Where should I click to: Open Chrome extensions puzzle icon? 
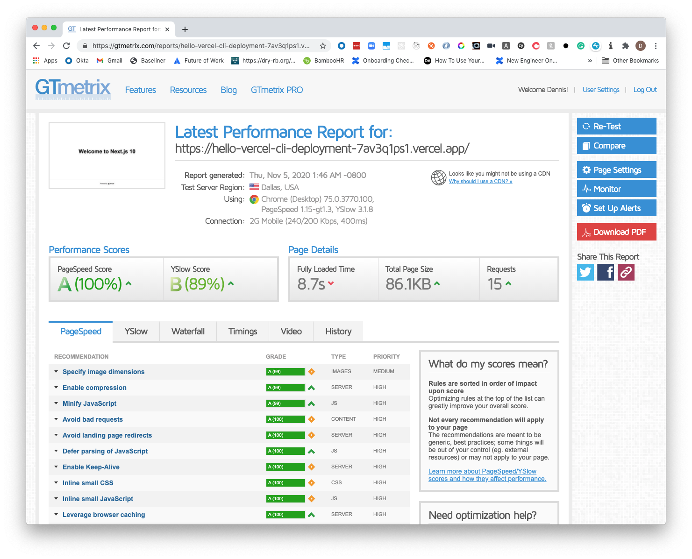point(625,46)
